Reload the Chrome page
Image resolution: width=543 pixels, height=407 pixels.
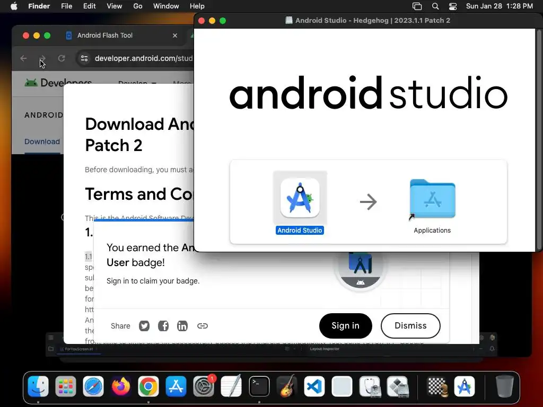[62, 58]
